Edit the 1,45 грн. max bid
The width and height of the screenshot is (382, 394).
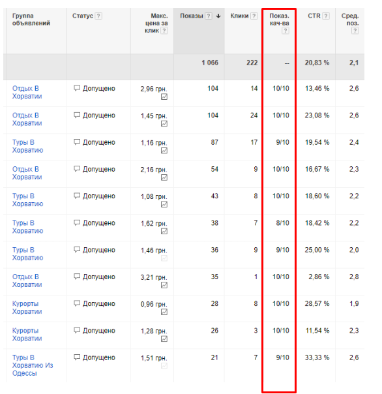[154, 116]
